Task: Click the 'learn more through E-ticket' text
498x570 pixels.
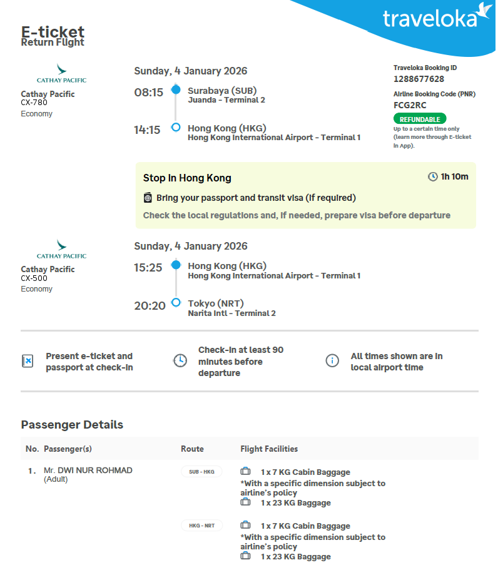Action: [432, 137]
